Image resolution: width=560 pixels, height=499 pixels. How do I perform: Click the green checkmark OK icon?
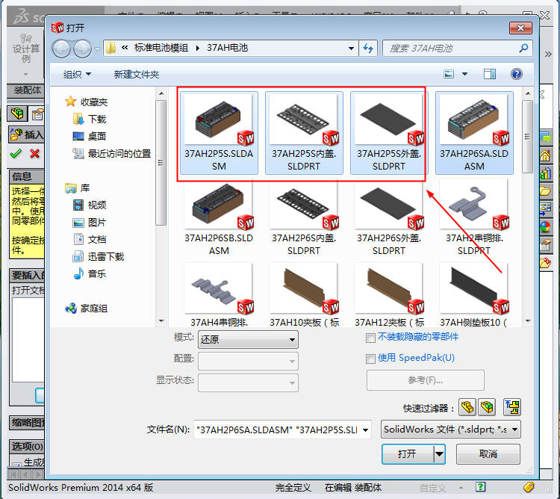(x=16, y=153)
